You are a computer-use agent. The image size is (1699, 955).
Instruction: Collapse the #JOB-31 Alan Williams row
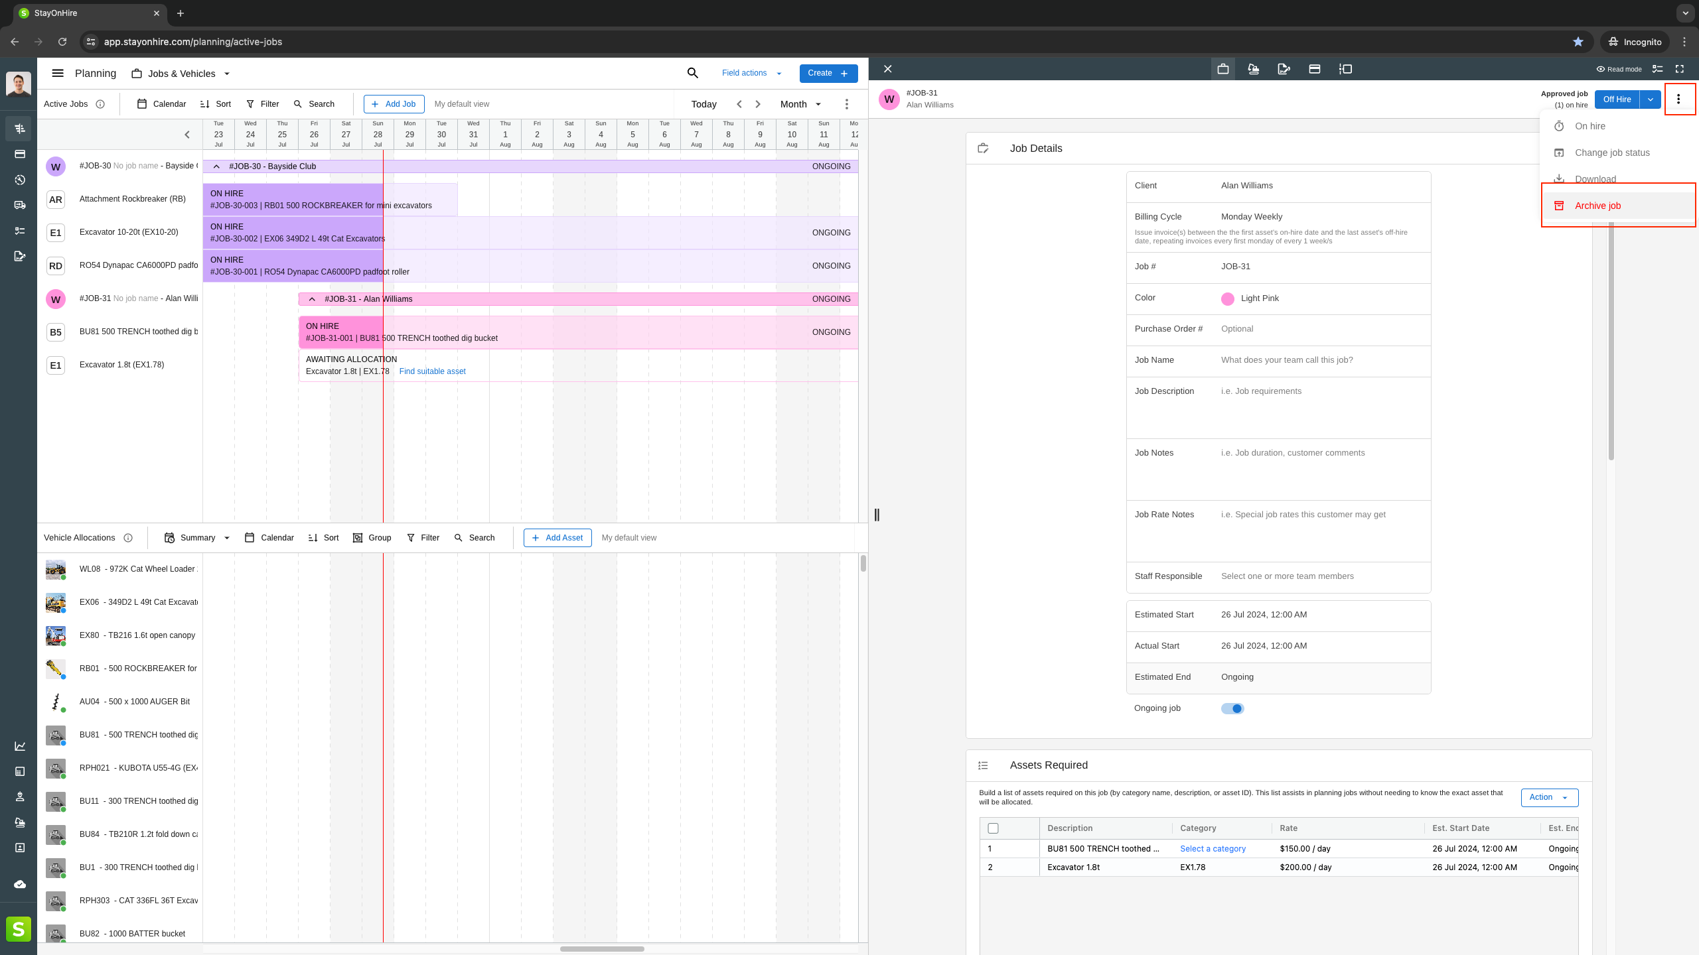(x=312, y=299)
